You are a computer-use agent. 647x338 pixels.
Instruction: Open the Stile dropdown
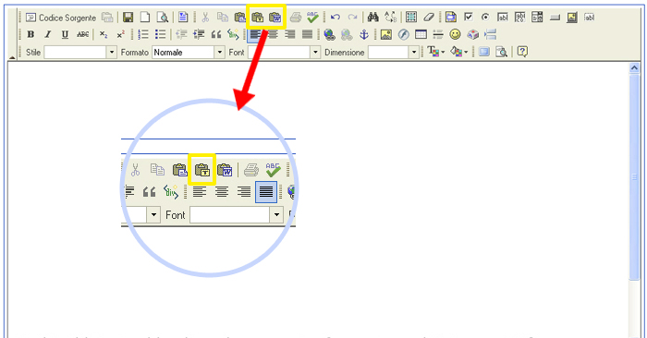tap(80, 53)
